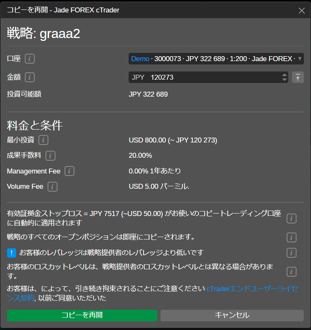Viewport: 311px width, 330px height.
Task: Show info for 最小投資
Action: 43,140
